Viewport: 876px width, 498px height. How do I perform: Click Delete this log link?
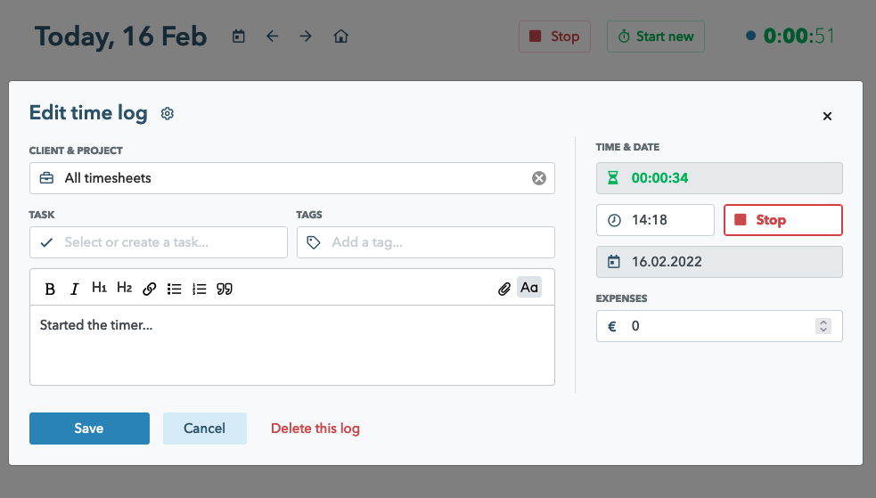(x=315, y=429)
